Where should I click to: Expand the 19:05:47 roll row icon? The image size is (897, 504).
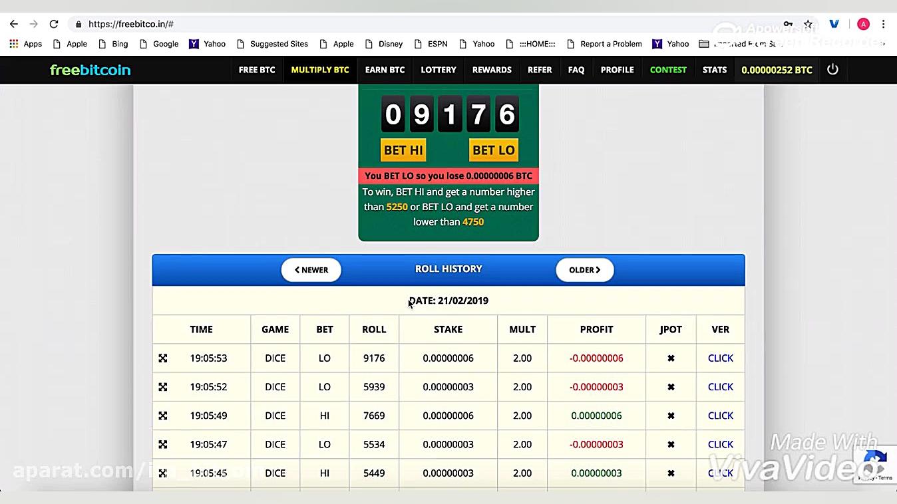point(163,444)
